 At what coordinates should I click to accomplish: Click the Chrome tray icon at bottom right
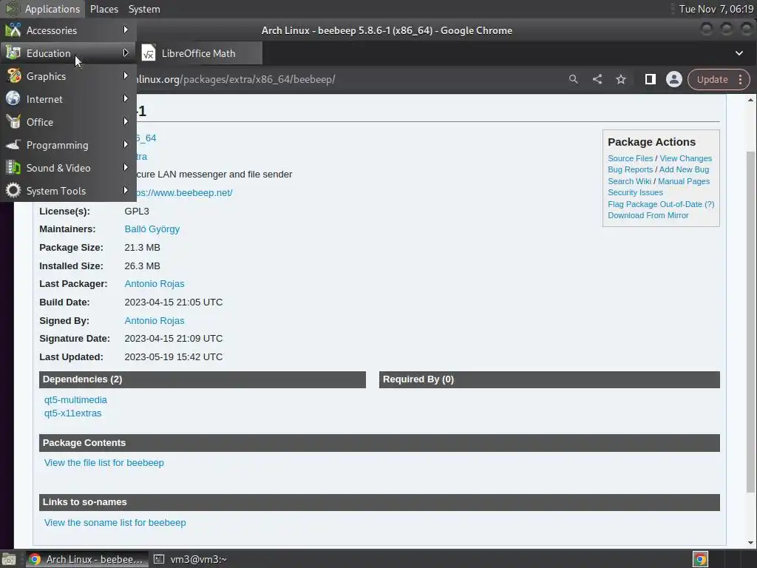click(x=701, y=559)
